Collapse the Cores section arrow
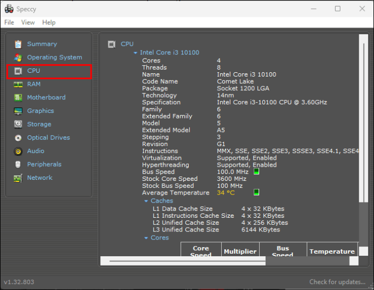Screen dimensions: 374x290 click(x=146, y=238)
